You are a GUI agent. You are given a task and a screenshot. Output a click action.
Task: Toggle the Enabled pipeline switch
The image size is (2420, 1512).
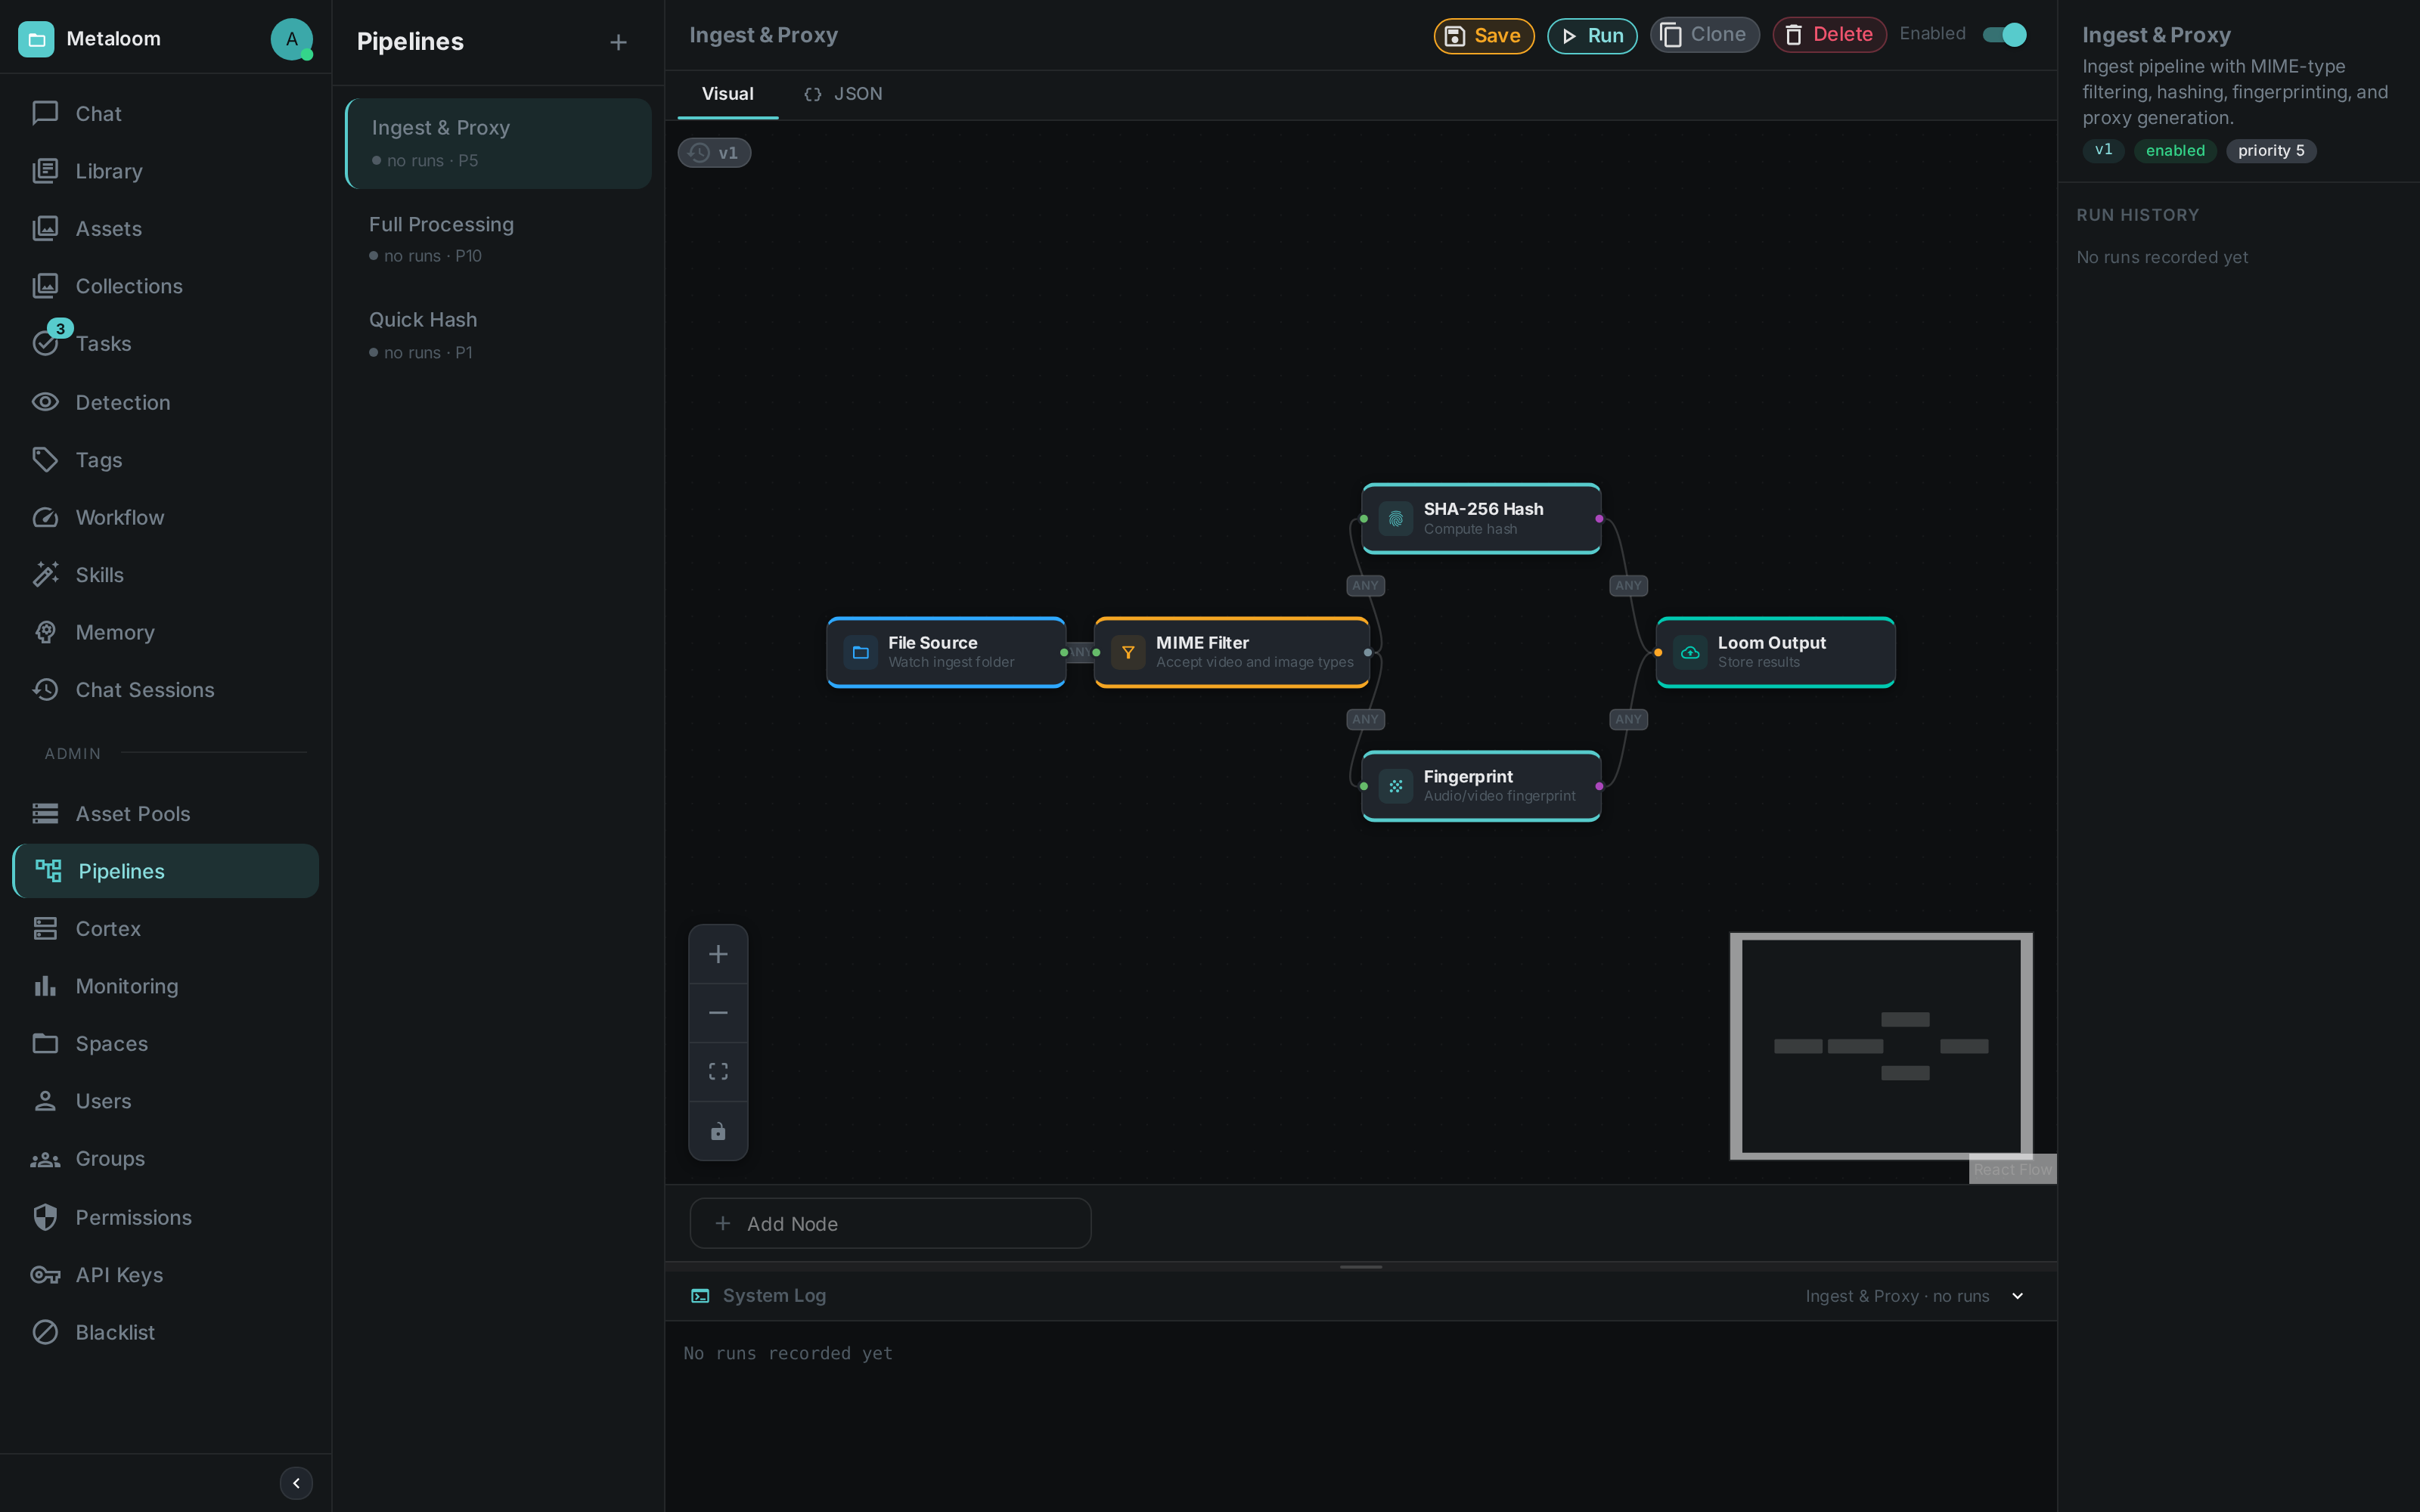point(2004,35)
